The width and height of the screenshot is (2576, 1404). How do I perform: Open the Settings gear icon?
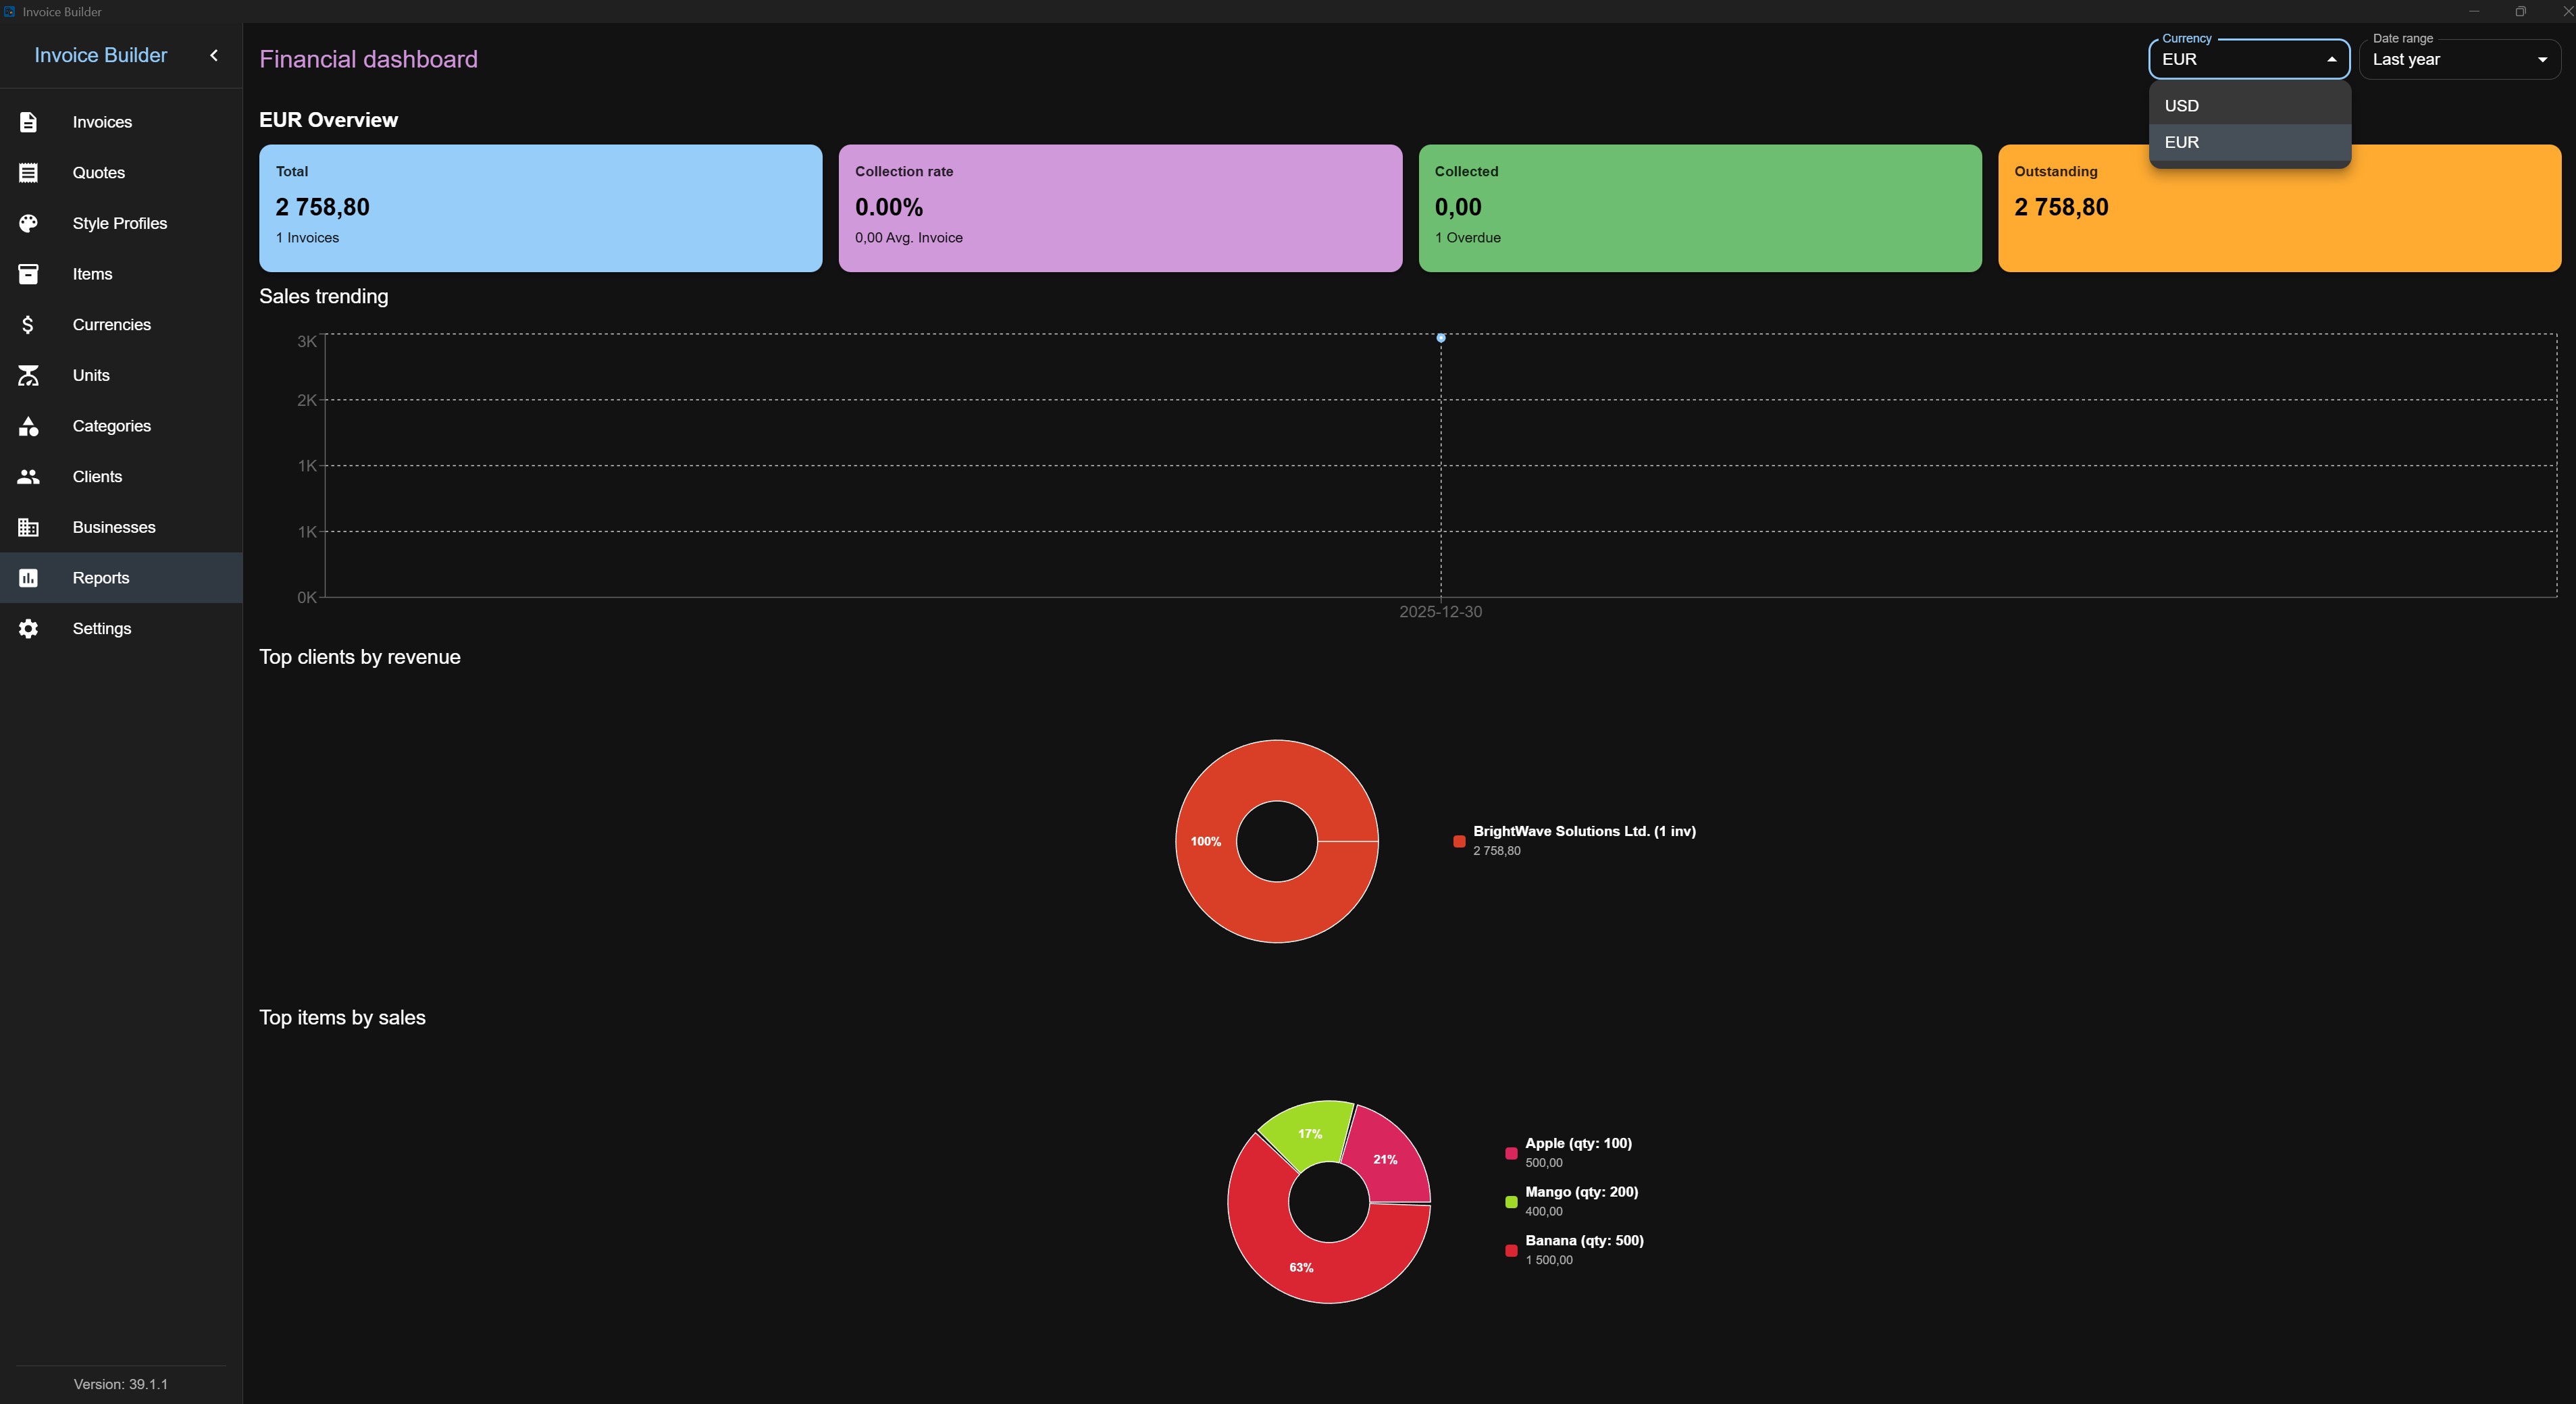click(28, 628)
